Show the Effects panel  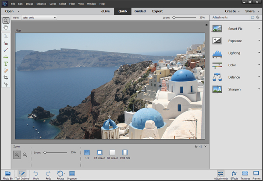click(234, 175)
